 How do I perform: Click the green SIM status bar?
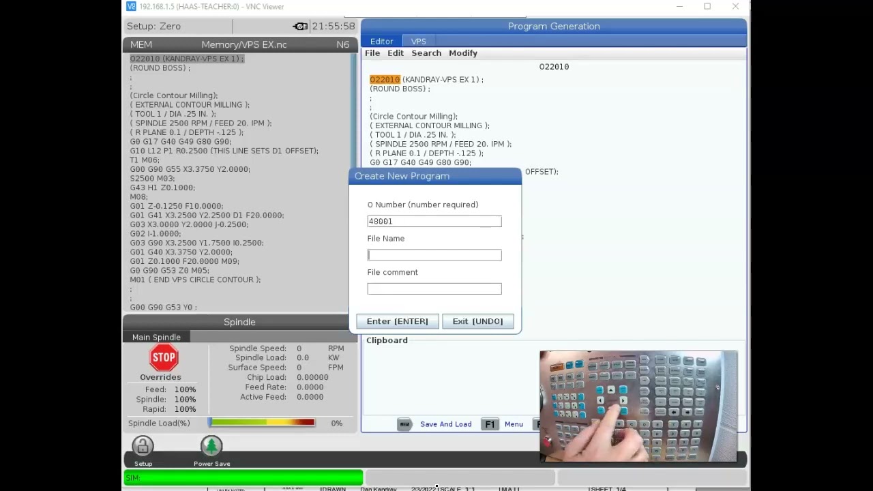click(243, 477)
